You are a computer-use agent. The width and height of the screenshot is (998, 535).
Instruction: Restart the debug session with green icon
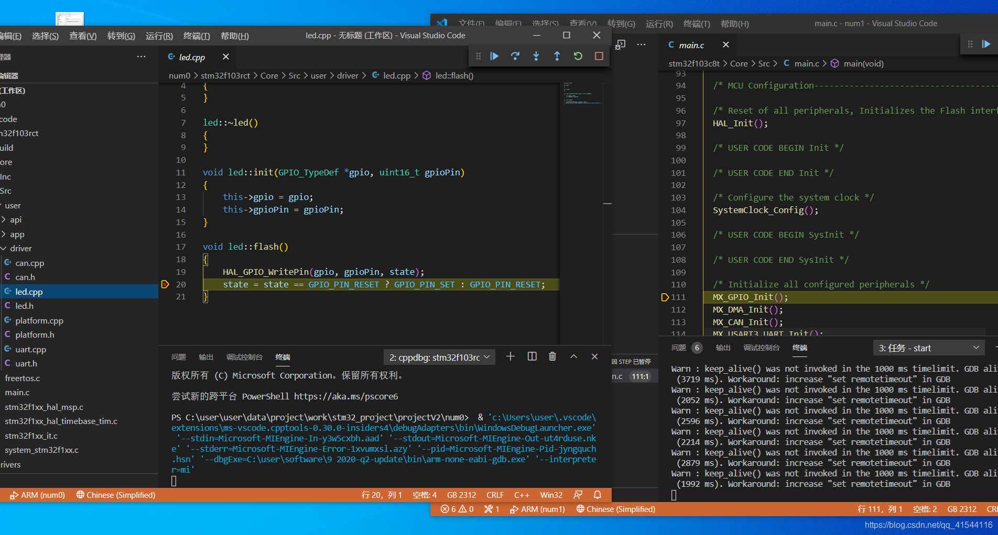pyautogui.click(x=578, y=56)
